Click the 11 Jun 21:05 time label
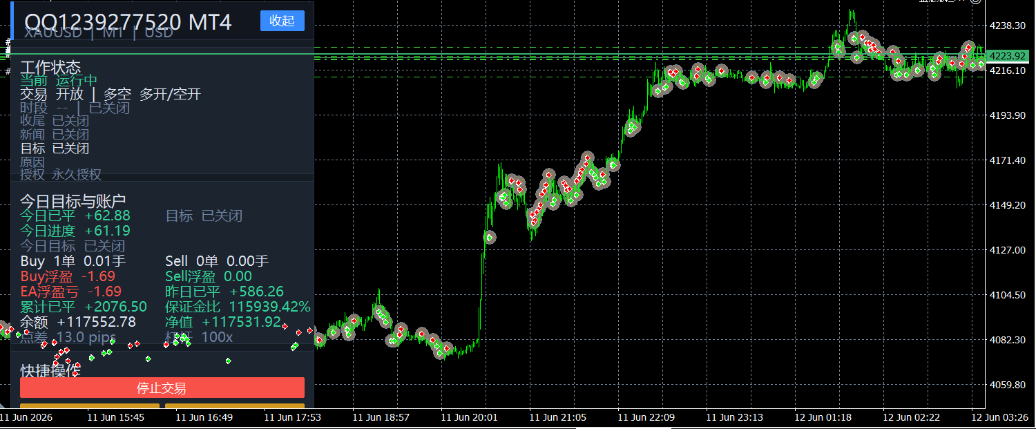1036x429 pixels. (558, 418)
